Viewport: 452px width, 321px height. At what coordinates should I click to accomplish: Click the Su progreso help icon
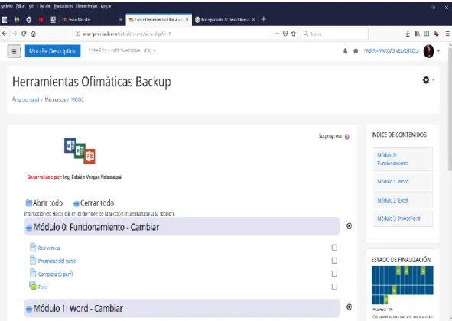pyautogui.click(x=346, y=137)
